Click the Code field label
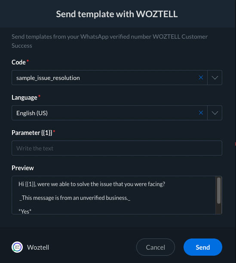This screenshot has height=263, width=236. [18, 62]
